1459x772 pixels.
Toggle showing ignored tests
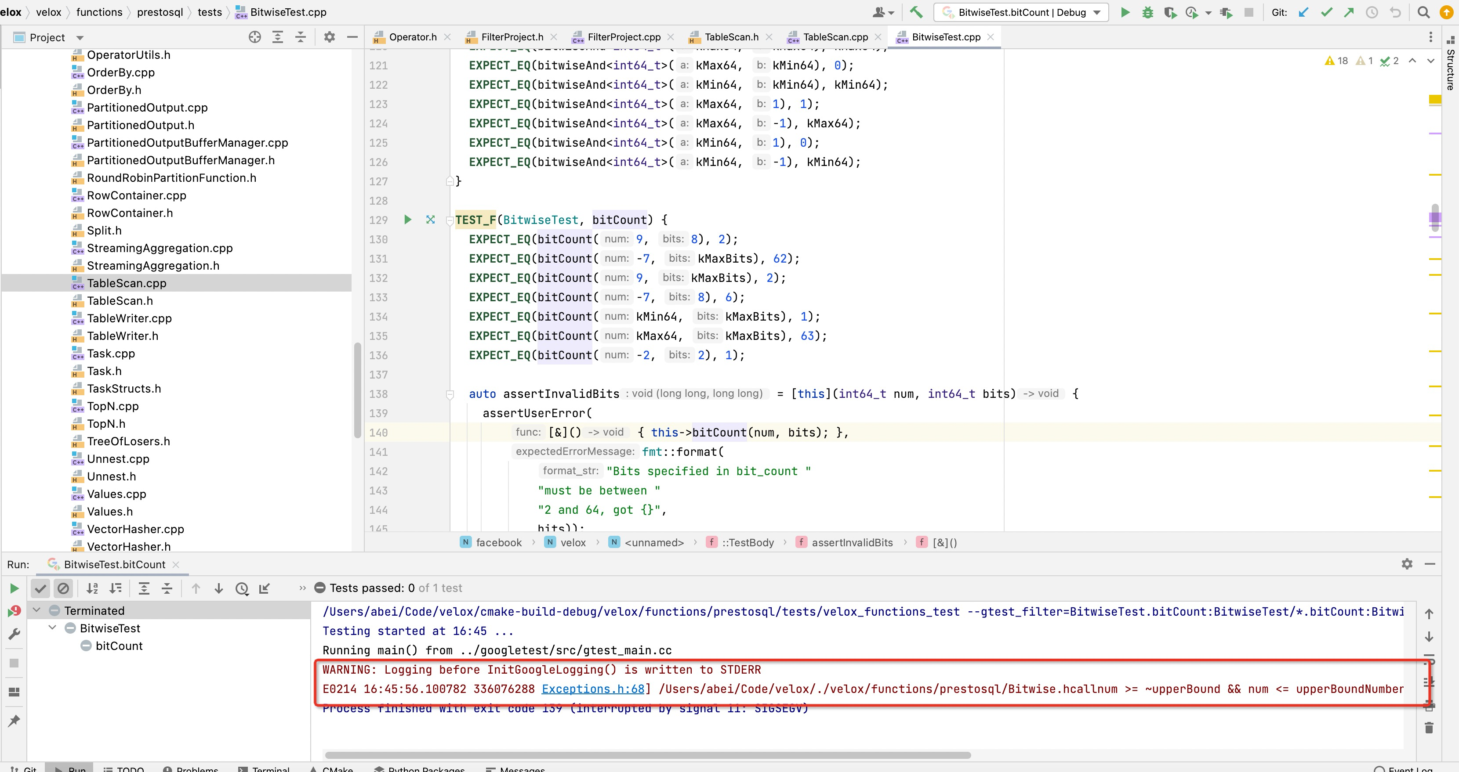(x=63, y=588)
